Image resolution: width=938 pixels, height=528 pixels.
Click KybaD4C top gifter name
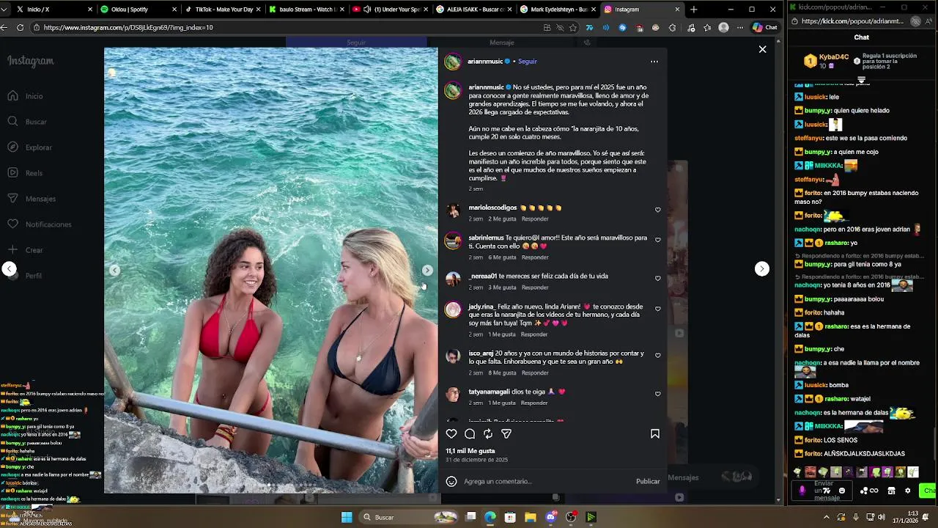point(834,57)
